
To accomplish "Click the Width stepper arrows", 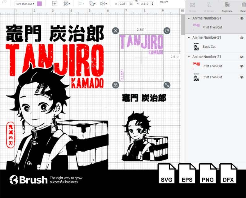I will [x=131, y=4].
